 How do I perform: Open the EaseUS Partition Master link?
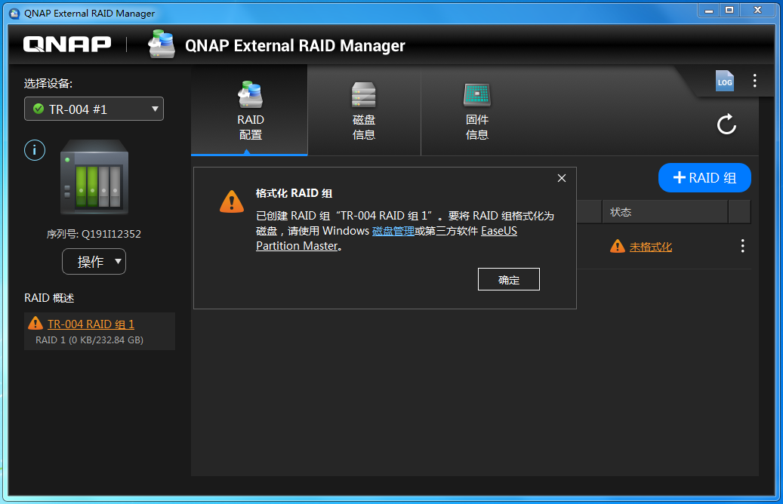(x=387, y=238)
